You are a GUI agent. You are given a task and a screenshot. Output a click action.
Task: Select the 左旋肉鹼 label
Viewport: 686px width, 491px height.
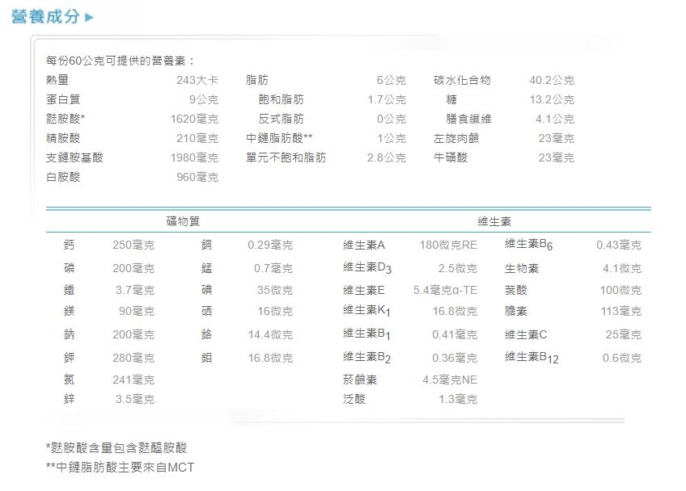(x=456, y=138)
